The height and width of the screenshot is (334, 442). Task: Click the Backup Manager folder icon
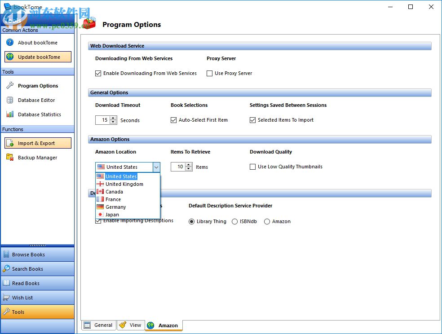(x=10, y=158)
